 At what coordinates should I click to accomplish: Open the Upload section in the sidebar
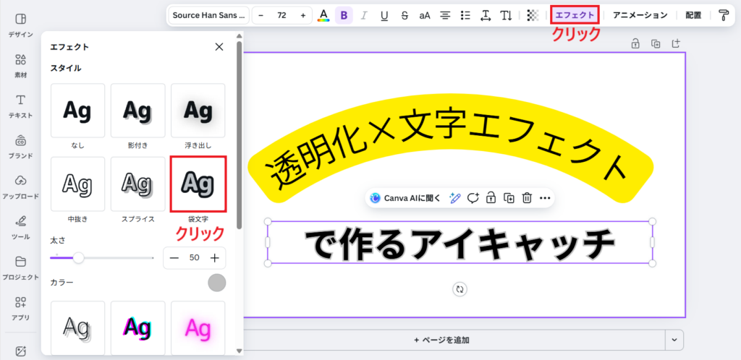pos(20,187)
